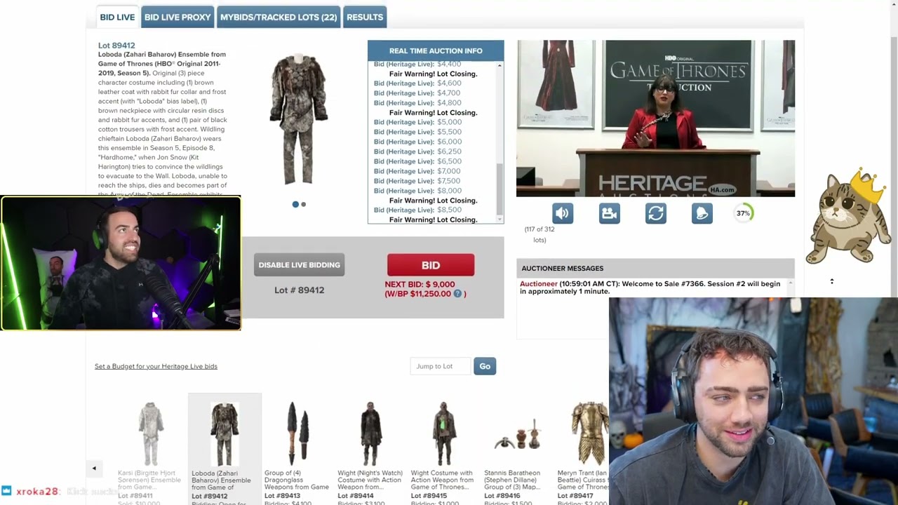Screen dimensions: 898x505
Task: Open Set a Budget for your Heritage Live bids link
Action: coord(156,366)
